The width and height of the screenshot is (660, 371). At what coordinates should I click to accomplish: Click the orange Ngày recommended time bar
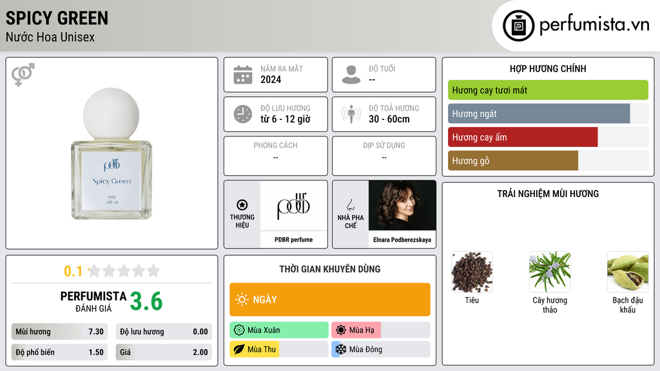330,300
